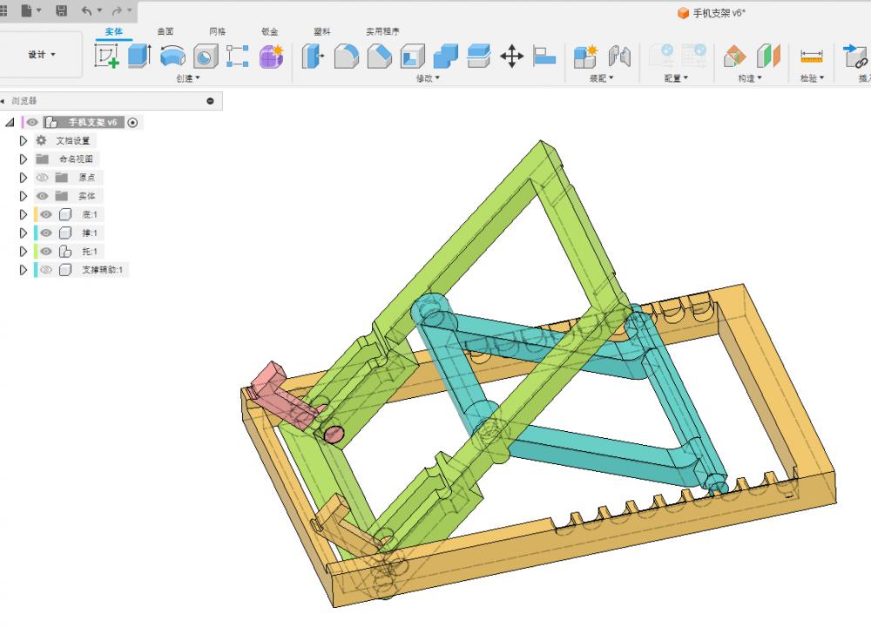Hide the 撑:1 component
871x634 pixels.
point(46,233)
